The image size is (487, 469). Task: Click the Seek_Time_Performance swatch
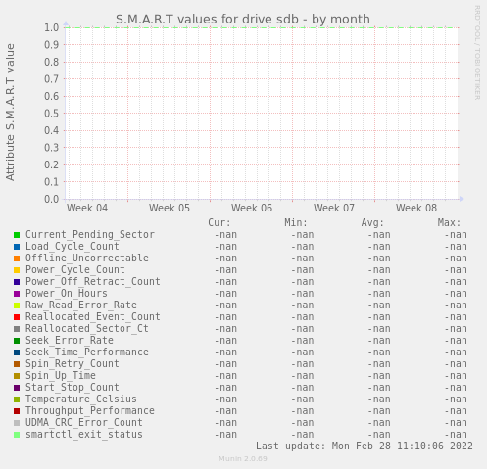click(x=17, y=352)
